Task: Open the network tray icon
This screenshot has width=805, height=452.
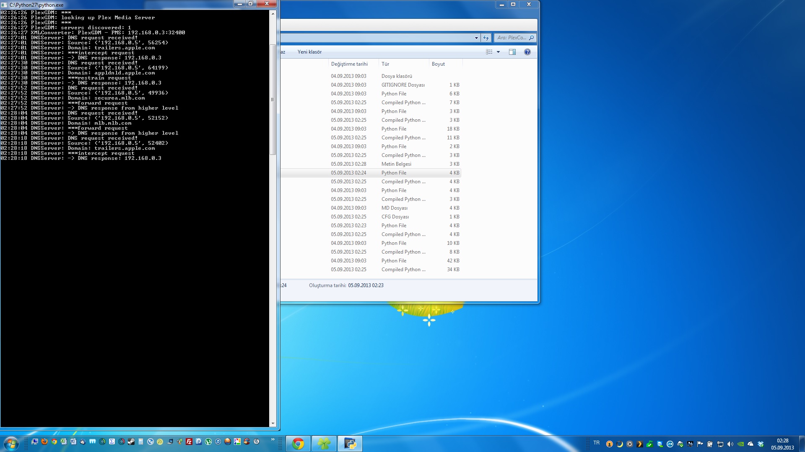Action: tap(720, 444)
